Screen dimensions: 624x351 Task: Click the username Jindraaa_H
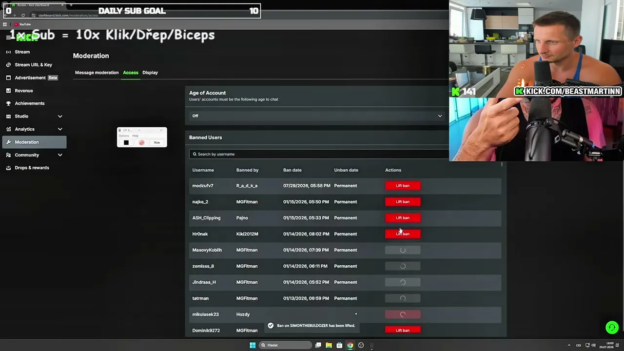204,282
